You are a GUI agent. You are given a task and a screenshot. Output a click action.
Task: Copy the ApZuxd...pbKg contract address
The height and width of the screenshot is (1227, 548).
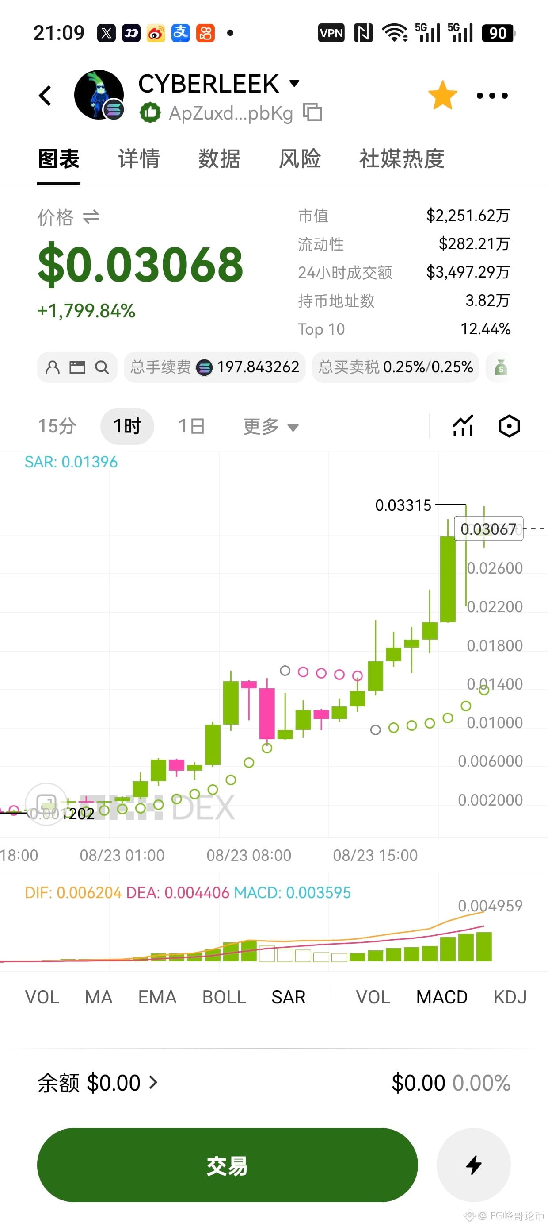(312, 112)
